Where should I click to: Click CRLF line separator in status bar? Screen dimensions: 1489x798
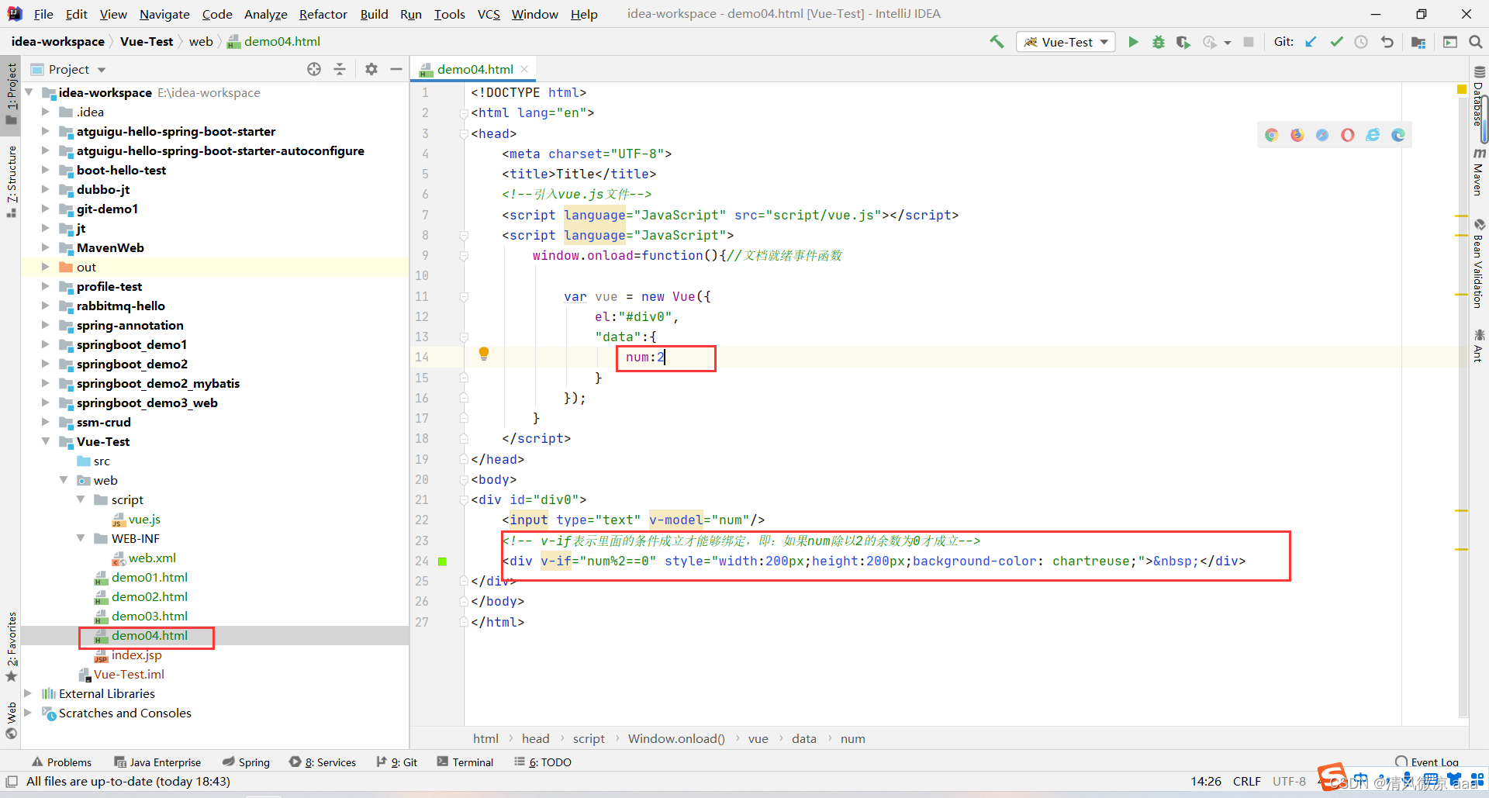point(1246,781)
